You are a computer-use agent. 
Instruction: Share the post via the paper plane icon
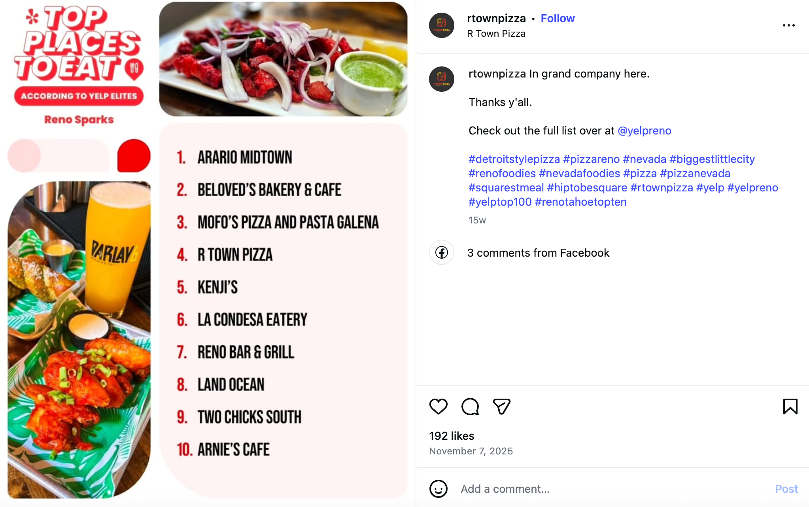pyautogui.click(x=501, y=406)
